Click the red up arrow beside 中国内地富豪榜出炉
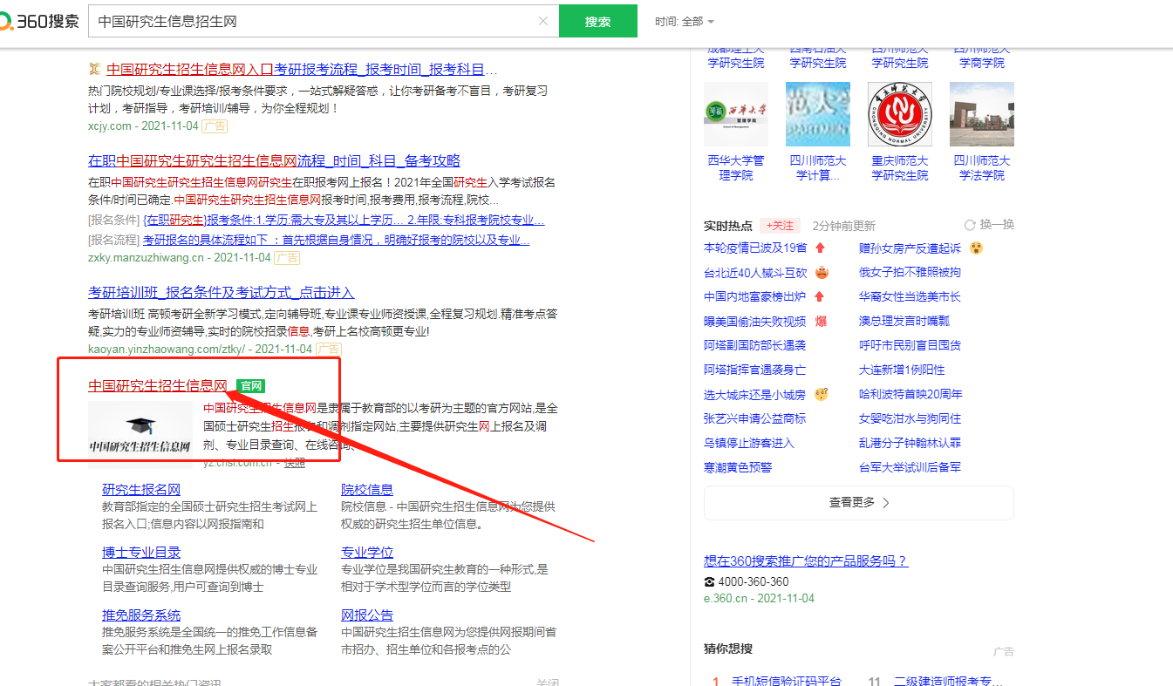1173x686 pixels. (820, 297)
